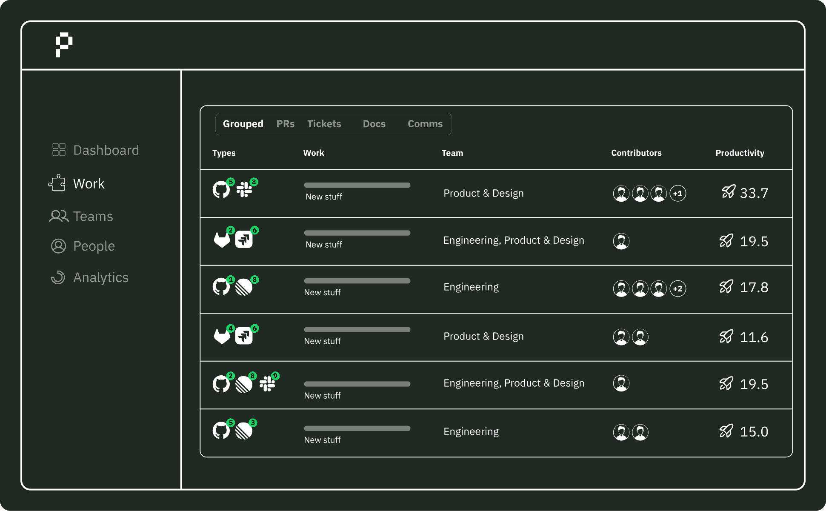Click the work progress bar in first row

357,185
